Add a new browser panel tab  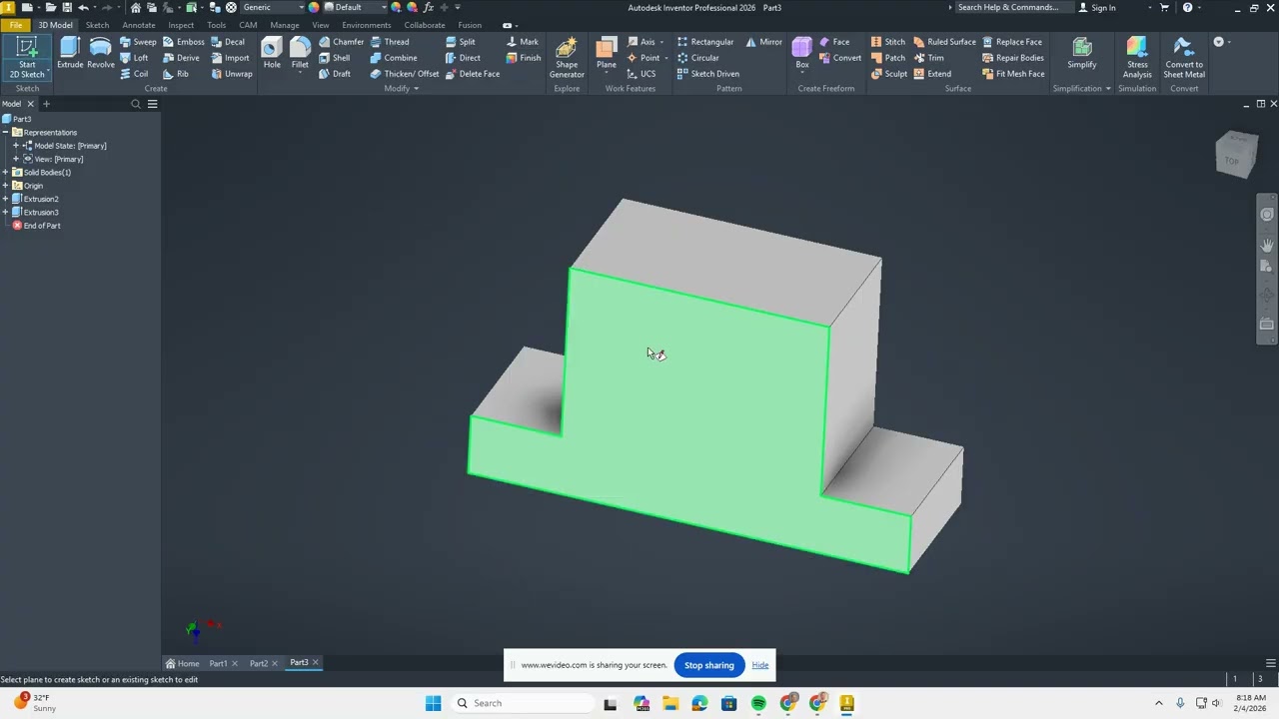pyautogui.click(x=46, y=104)
